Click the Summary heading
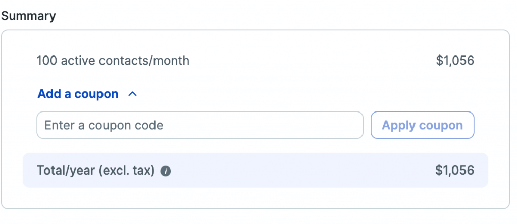The image size is (517, 224). [x=28, y=16]
